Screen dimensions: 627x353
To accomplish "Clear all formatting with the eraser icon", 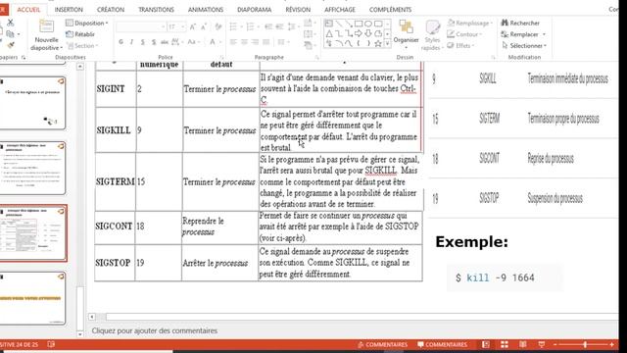I will (x=217, y=26).
